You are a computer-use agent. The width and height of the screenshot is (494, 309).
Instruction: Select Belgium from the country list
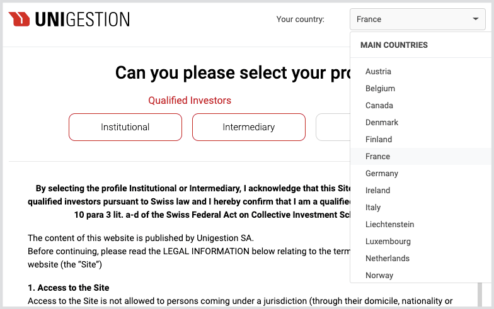click(421, 88)
